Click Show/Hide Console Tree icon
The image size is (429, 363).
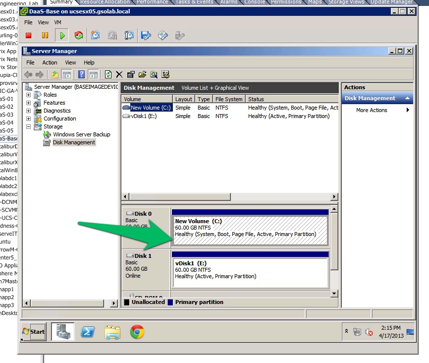[x=66, y=74]
